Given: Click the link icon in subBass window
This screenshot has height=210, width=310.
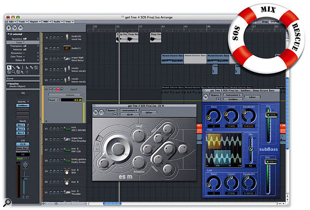Looking at the screenshot, I should [206, 97].
